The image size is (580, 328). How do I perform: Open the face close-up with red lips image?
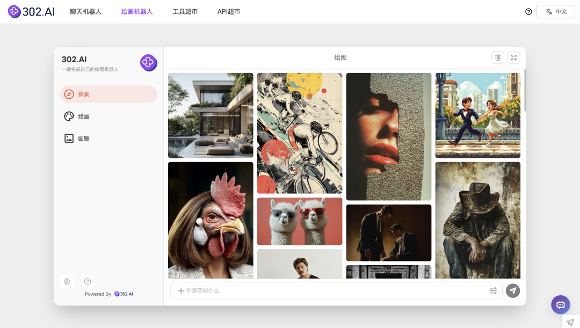[389, 136]
